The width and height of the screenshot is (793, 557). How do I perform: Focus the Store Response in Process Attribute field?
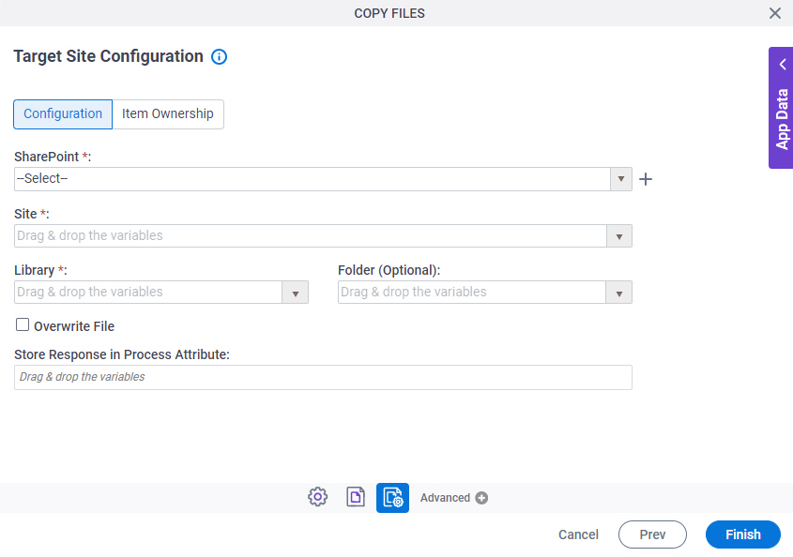[323, 378]
